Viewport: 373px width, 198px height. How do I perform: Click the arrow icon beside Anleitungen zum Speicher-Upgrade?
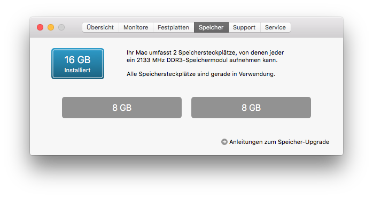[224, 142]
